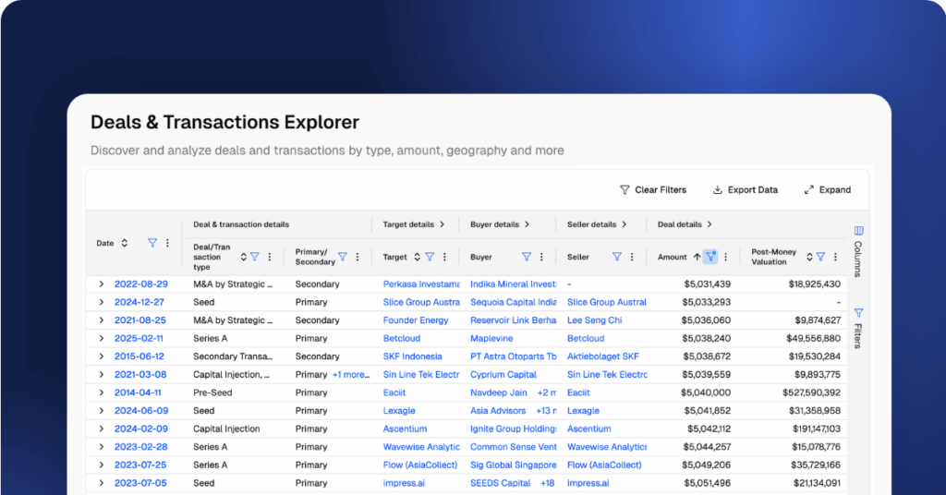Open seller link Lee Seng Chi
This screenshot has height=495, width=946.
594,320
